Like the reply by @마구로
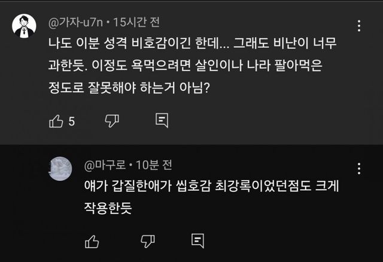Screen dimensions: 383x262 click(x=92, y=240)
